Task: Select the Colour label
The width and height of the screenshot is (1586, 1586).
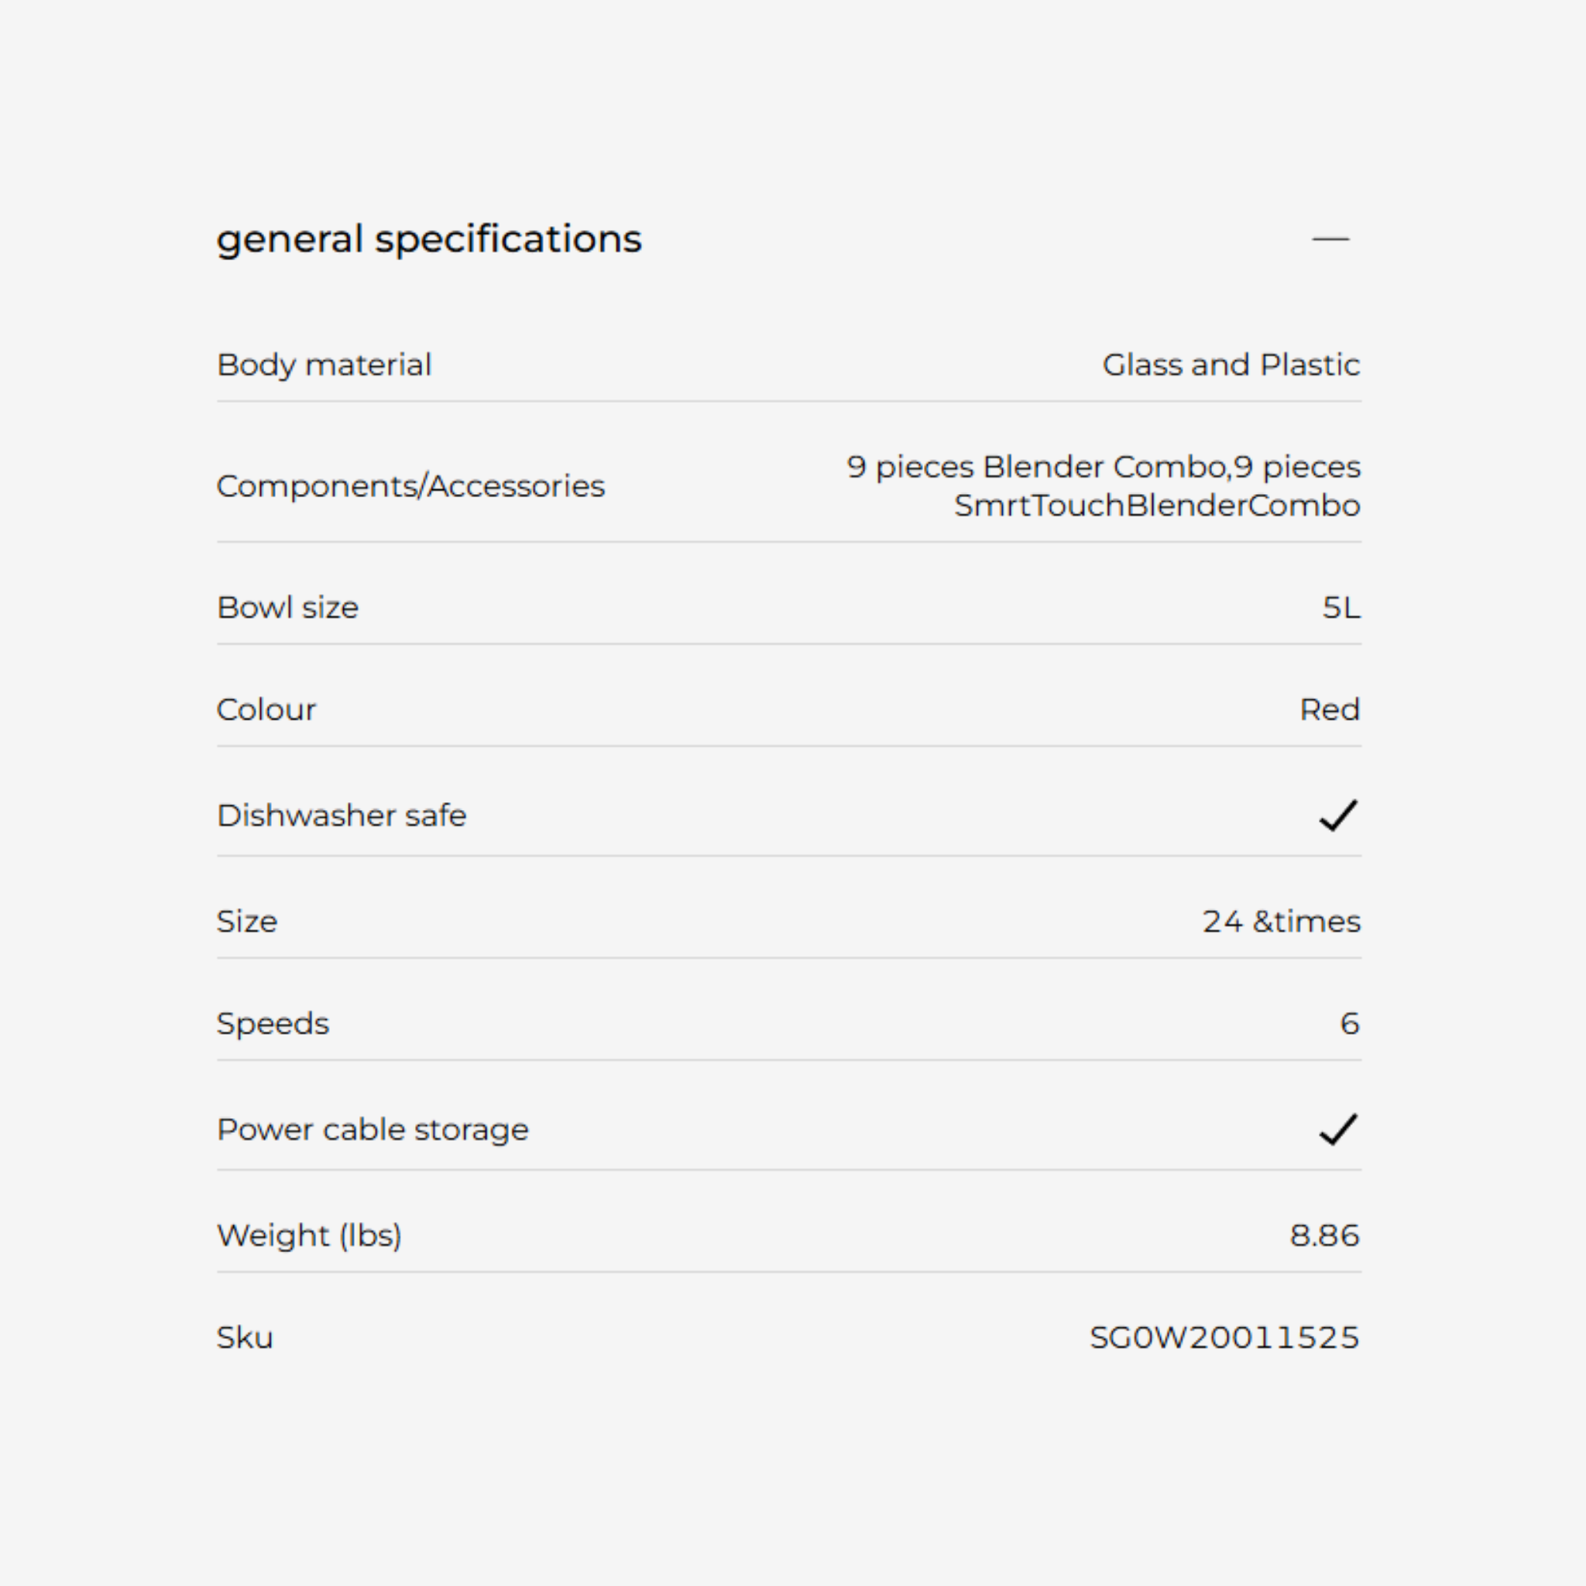Action: [266, 709]
